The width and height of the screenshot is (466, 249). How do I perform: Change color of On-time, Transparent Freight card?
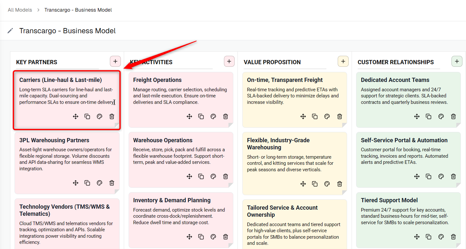327,116
